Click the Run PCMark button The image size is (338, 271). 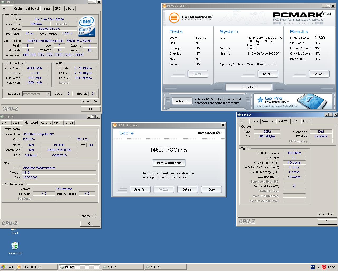point(248,87)
